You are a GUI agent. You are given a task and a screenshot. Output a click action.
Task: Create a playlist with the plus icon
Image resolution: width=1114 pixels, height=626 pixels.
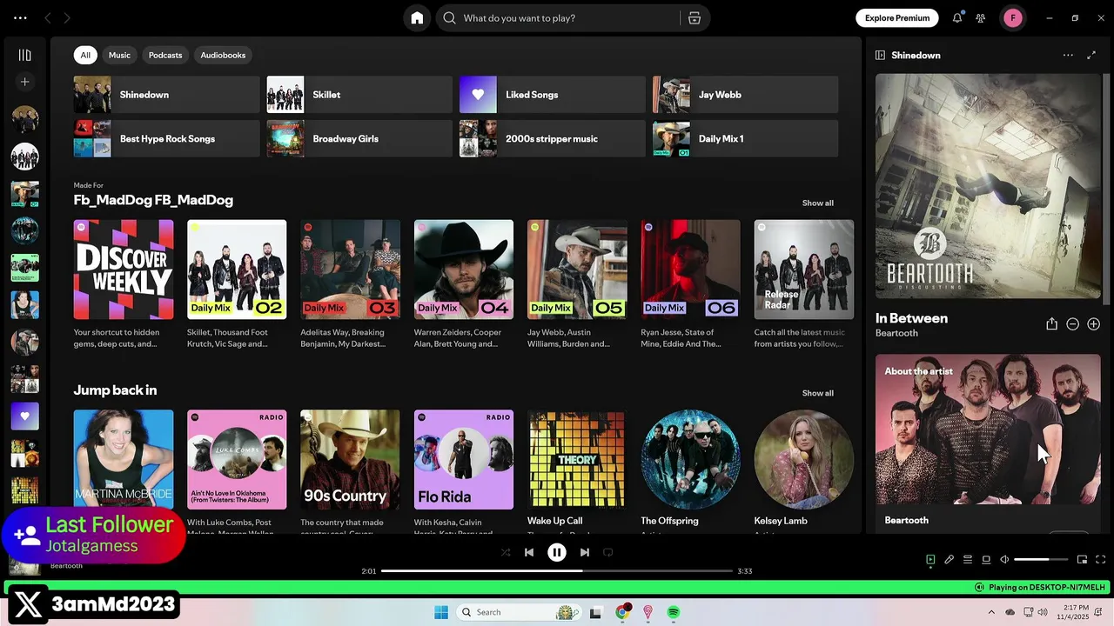pos(25,82)
